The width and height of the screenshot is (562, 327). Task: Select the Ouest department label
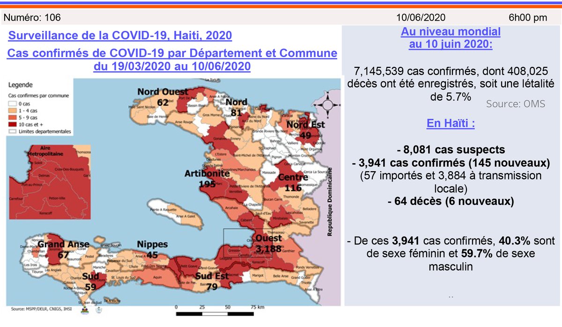pos(269,238)
